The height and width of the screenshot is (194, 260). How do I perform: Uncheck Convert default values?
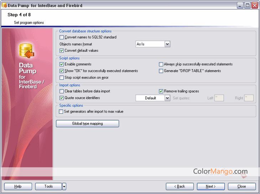pos(62,51)
